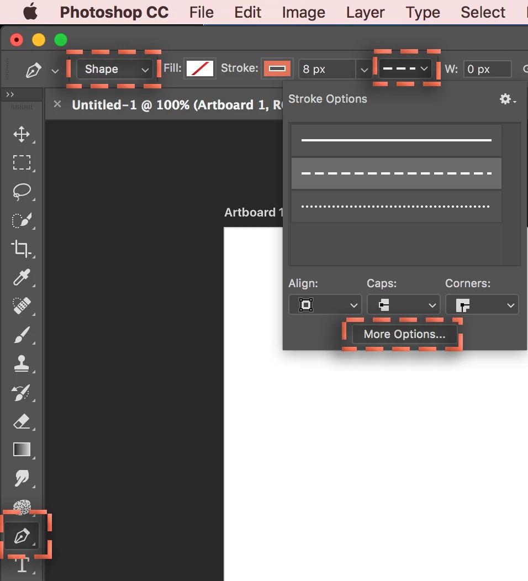This screenshot has height=581, width=528.
Task: Open the Stroke Options gear menu
Action: [x=508, y=99]
